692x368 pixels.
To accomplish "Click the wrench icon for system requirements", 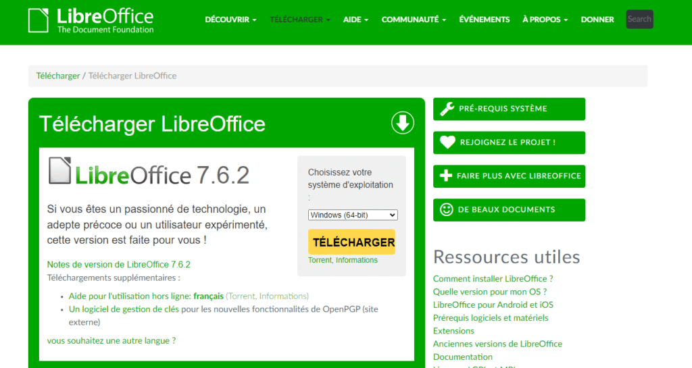I will point(447,109).
